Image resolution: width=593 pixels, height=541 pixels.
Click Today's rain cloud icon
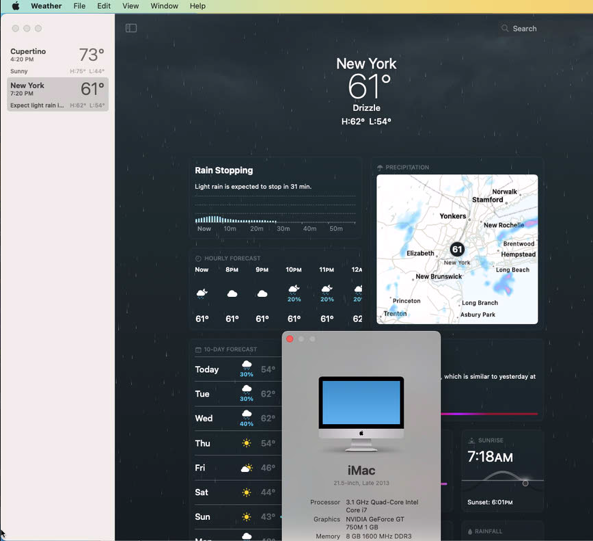pos(247,365)
